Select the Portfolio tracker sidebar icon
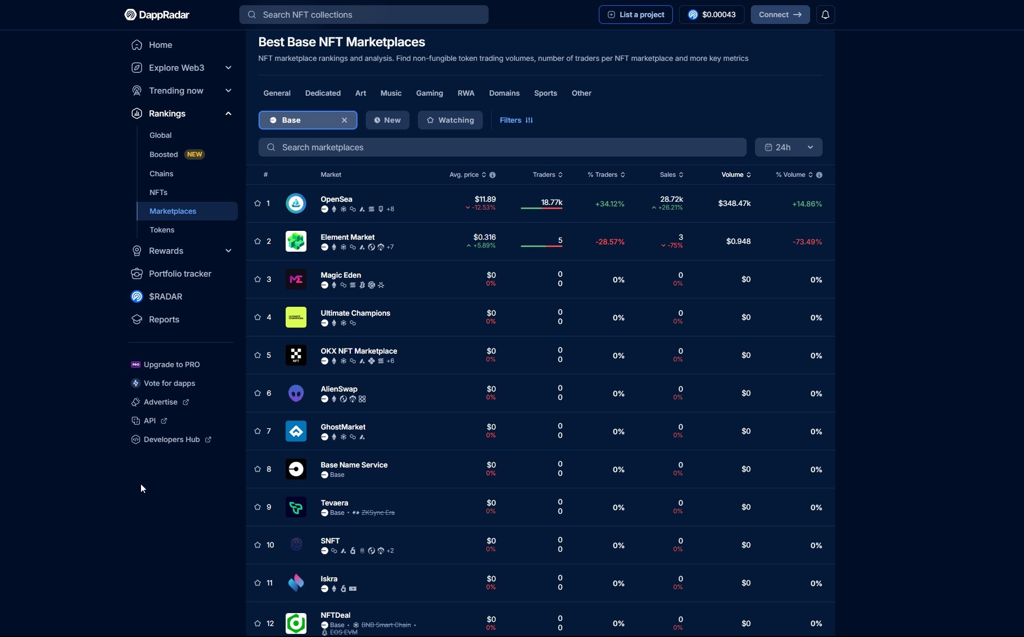This screenshot has height=637, width=1024. [x=136, y=274]
